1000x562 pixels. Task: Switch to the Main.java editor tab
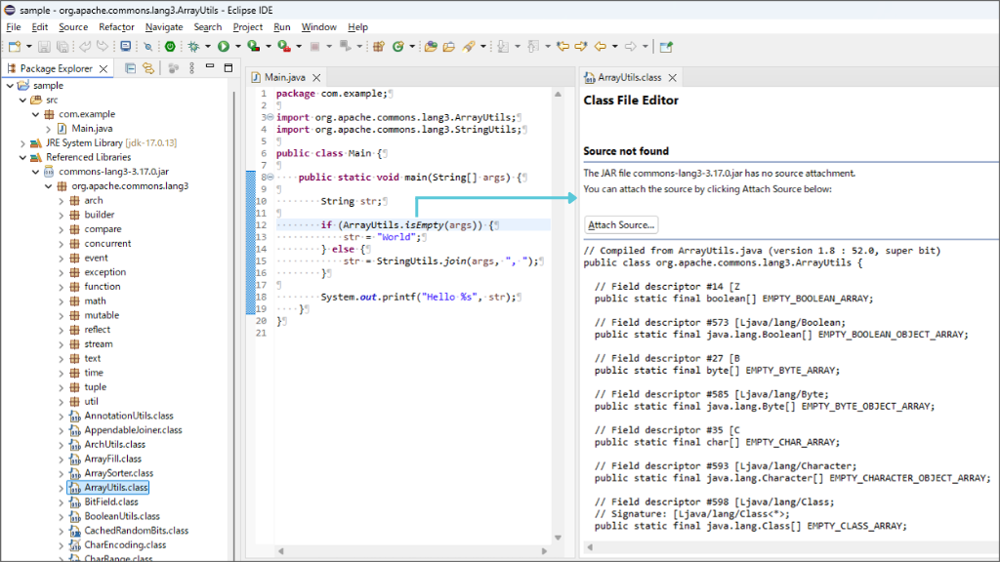coord(284,77)
